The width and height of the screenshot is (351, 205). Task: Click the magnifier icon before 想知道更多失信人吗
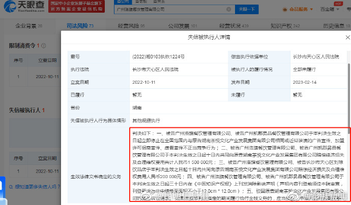point(11,187)
